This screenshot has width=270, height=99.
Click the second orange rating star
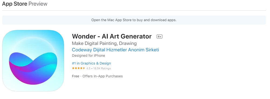click(76, 68)
